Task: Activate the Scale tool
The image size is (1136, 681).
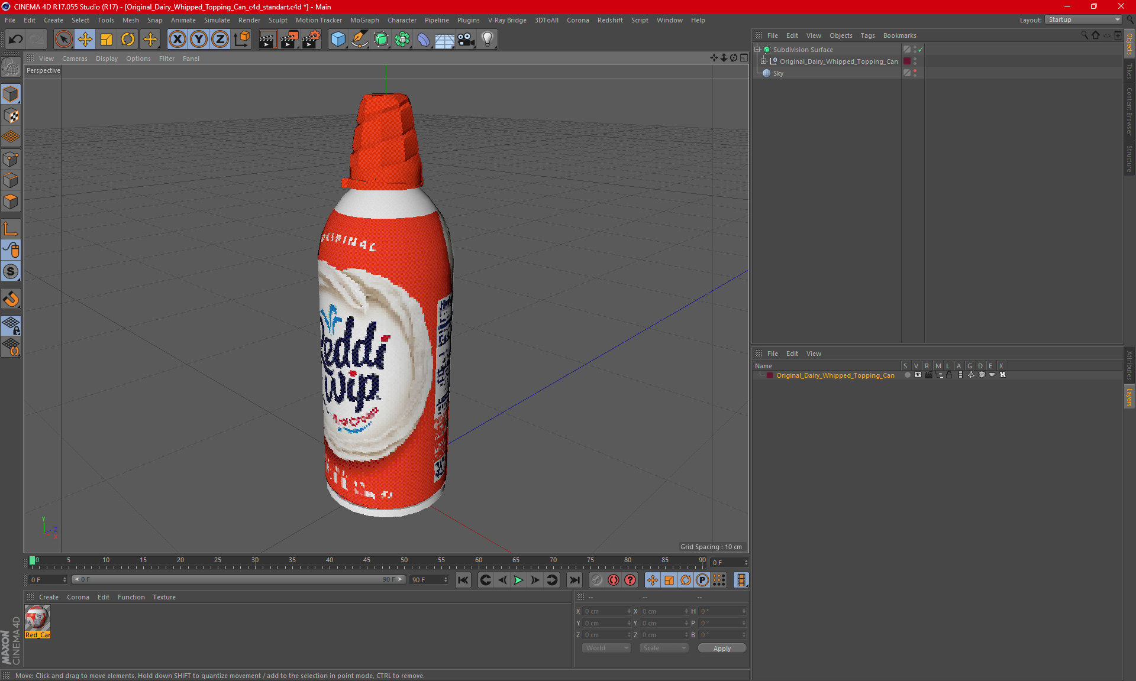Action: point(106,40)
